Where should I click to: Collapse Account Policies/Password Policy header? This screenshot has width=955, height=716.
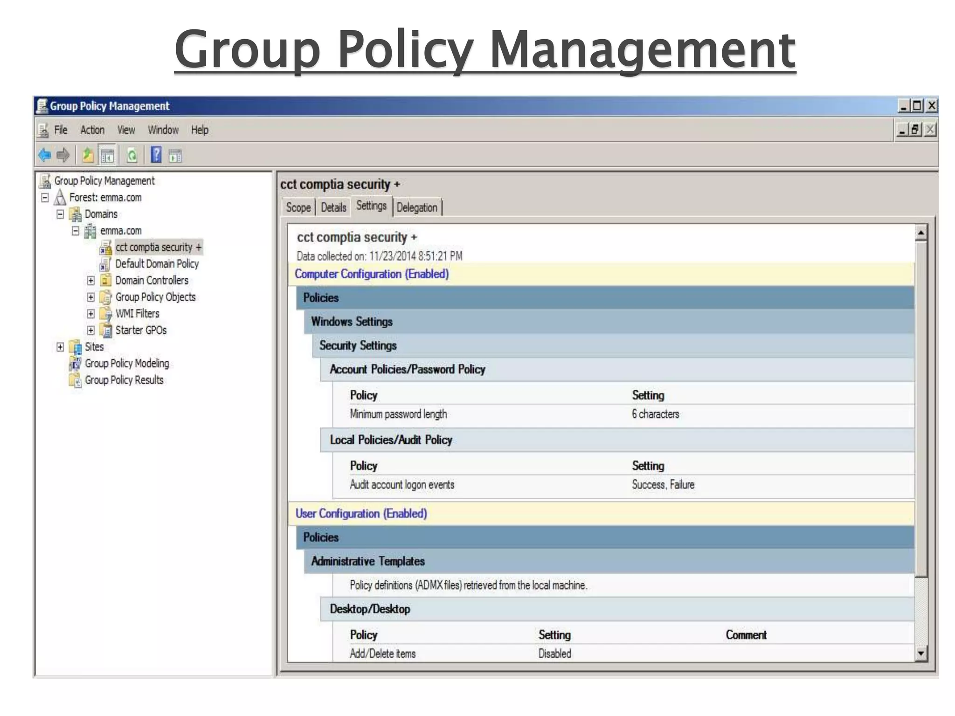617,370
